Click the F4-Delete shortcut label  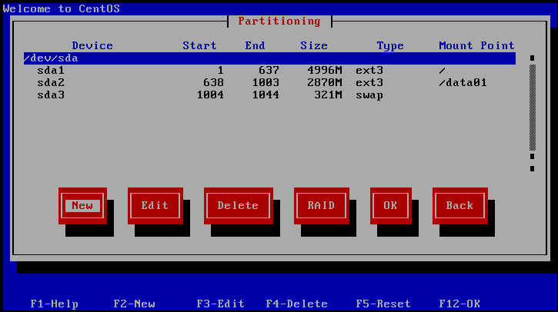tap(296, 304)
